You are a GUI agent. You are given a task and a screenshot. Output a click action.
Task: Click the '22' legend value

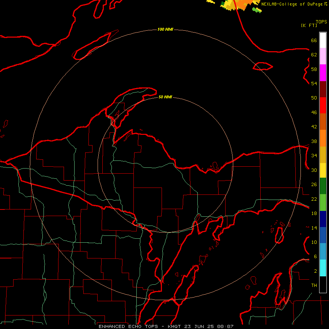pyautogui.click(x=314, y=199)
